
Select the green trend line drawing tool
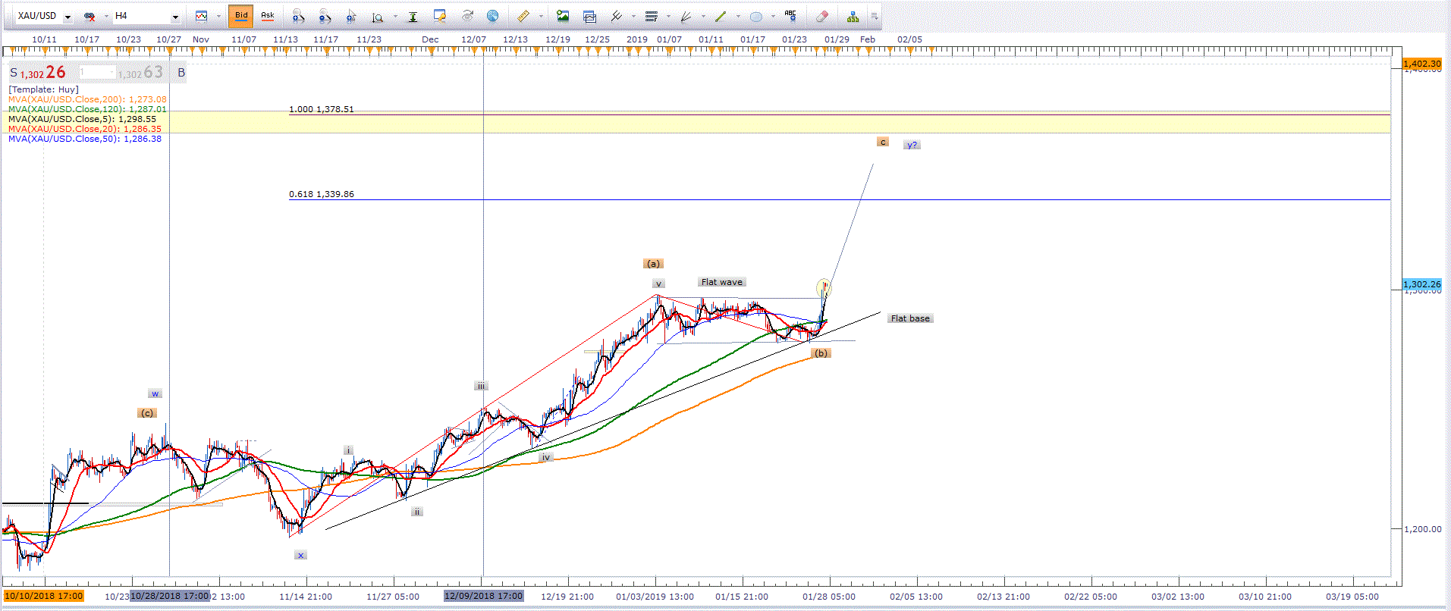click(720, 16)
